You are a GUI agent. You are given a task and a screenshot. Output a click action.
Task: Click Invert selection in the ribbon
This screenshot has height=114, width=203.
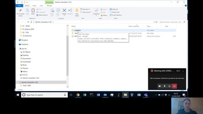coord(116,15)
